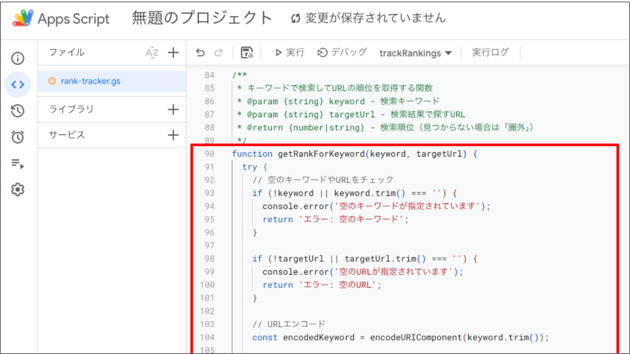The image size is (630, 354).
Task: Add a library with plus icon
Action: pyautogui.click(x=173, y=109)
